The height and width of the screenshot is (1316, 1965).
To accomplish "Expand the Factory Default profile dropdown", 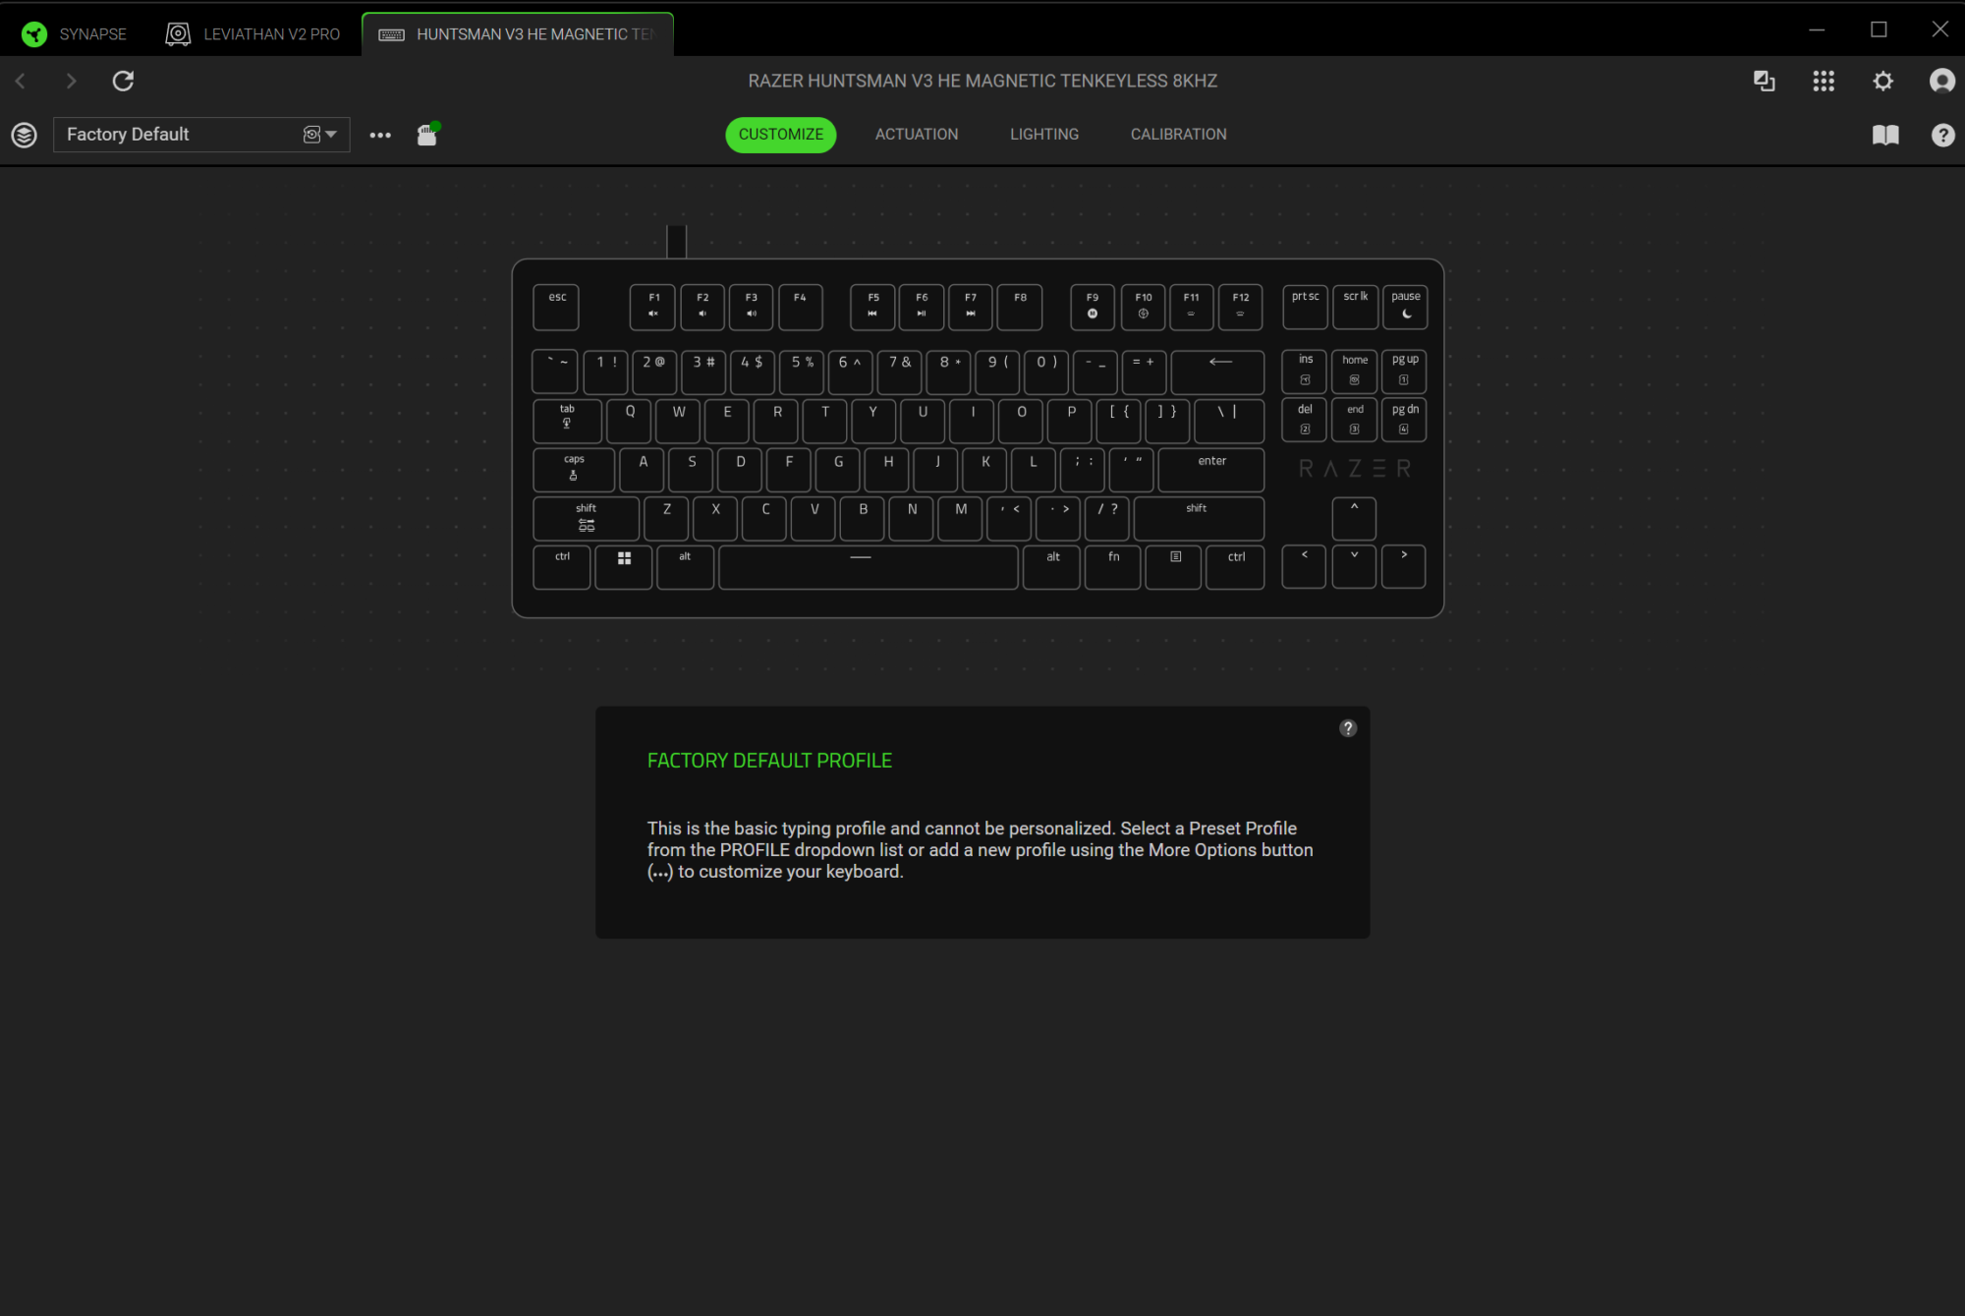I will tap(201, 135).
